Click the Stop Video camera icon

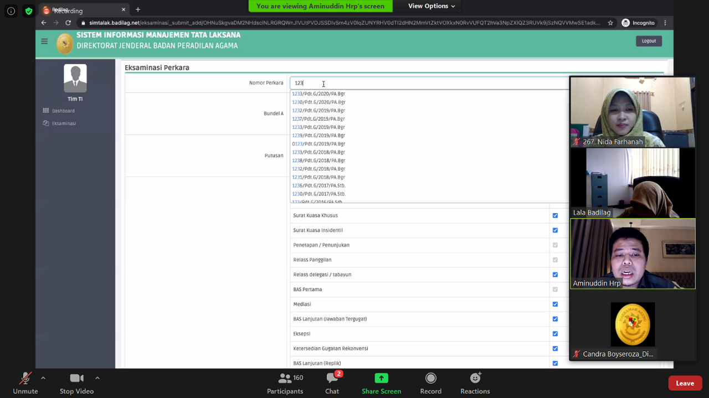[76, 379]
